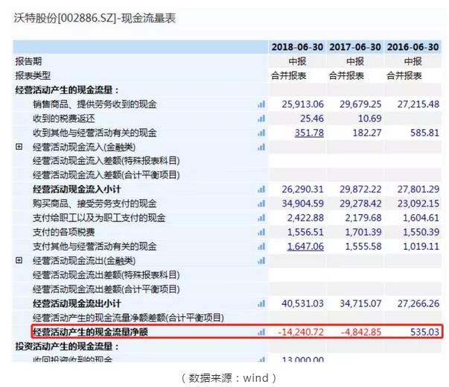Click chart icon for 经营活动现金流出小计
Screen dimensions: 449x387
pos(261,303)
